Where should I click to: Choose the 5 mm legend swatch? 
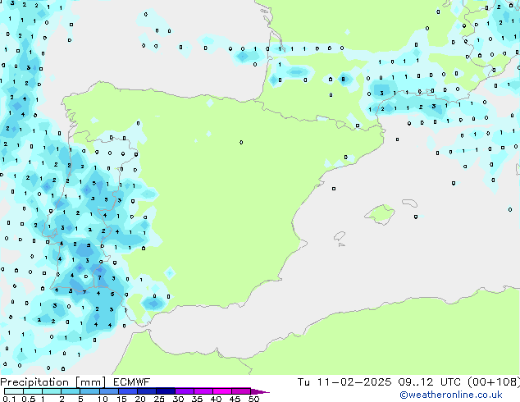point(89,391)
